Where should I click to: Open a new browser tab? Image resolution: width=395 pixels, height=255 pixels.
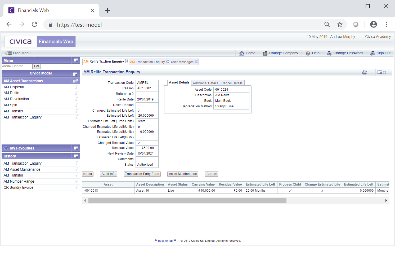point(107,10)
